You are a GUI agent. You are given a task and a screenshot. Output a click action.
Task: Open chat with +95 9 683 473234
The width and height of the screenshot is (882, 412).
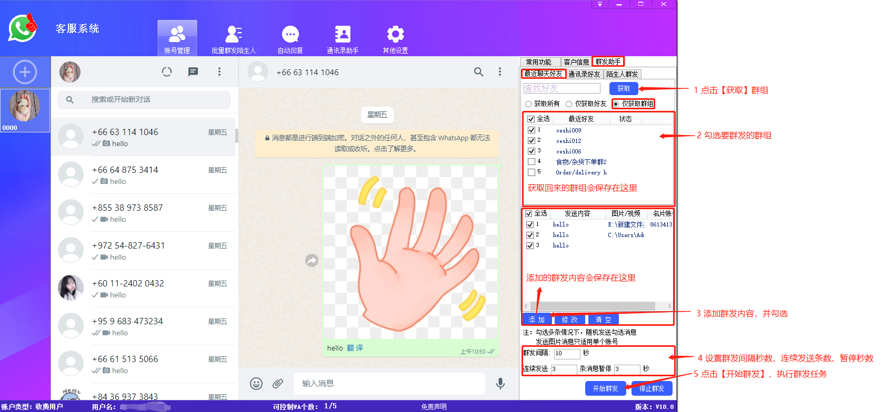click(143, 326)
